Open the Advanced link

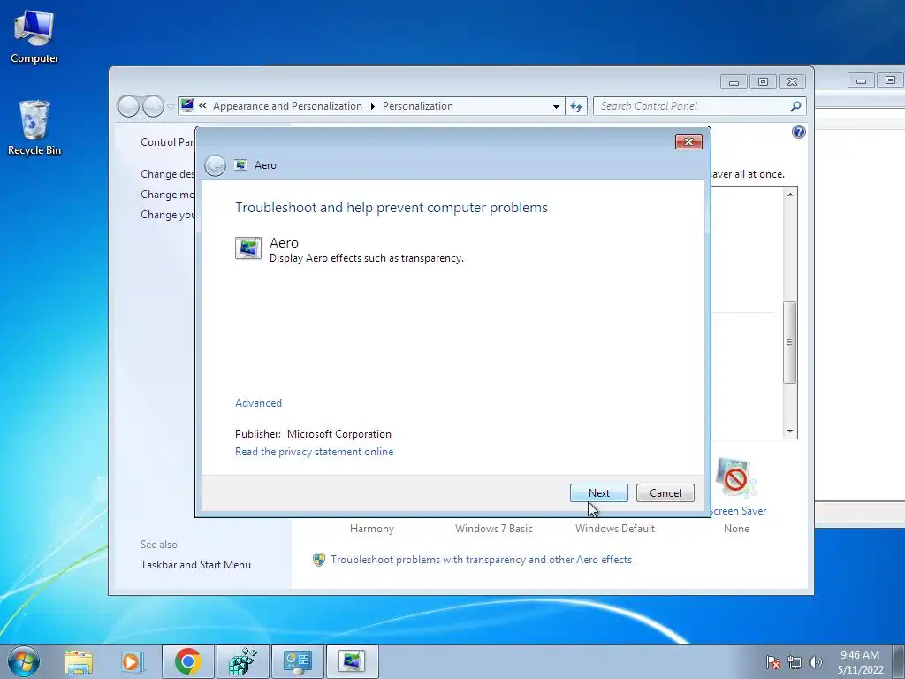click(258, 403)
